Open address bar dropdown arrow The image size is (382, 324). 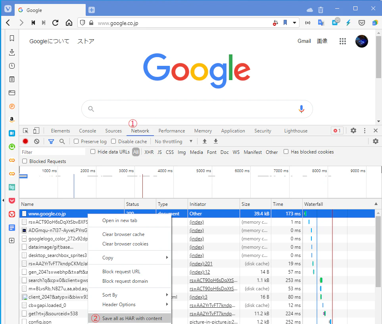pos(295,23)
